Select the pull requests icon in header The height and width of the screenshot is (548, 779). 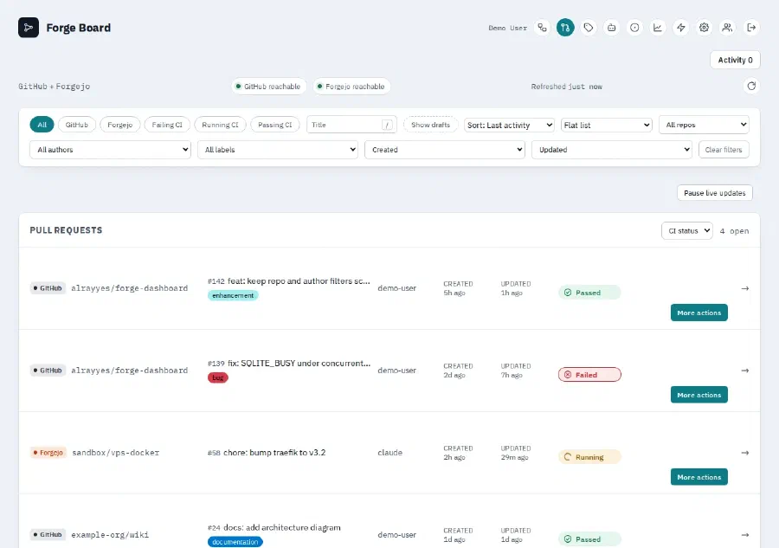coord(565,28)
